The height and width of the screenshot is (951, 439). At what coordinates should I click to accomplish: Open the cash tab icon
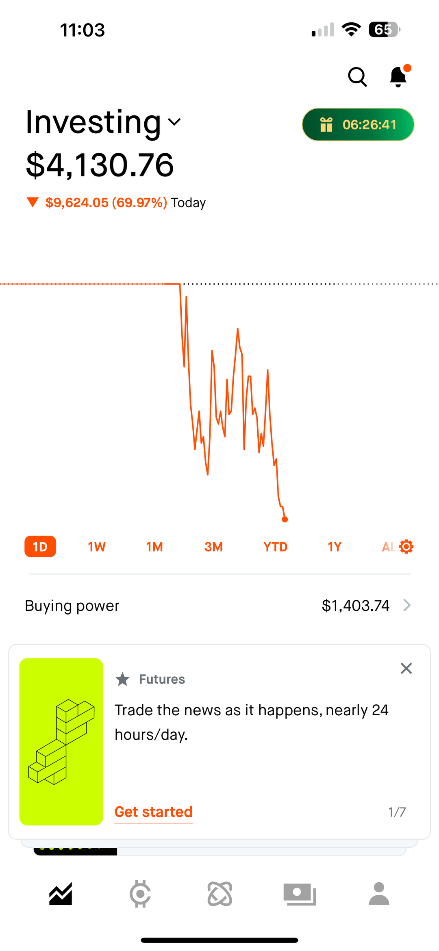click(x=300, y=894)
